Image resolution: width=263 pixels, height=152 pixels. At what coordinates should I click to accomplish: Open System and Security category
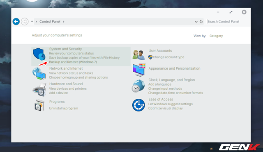tap(66, 49)
